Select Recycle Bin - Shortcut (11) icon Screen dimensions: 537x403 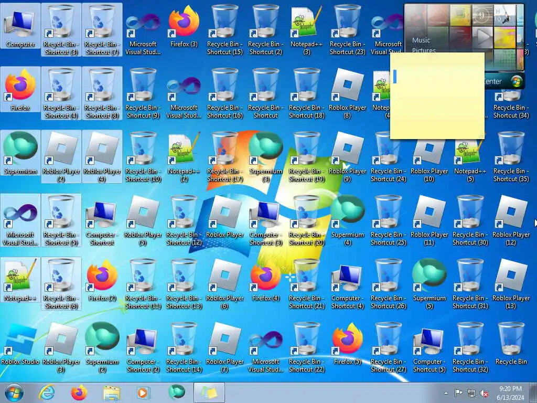143,284
